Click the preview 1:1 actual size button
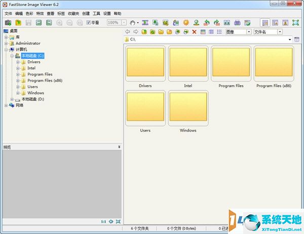 point(103,221)
